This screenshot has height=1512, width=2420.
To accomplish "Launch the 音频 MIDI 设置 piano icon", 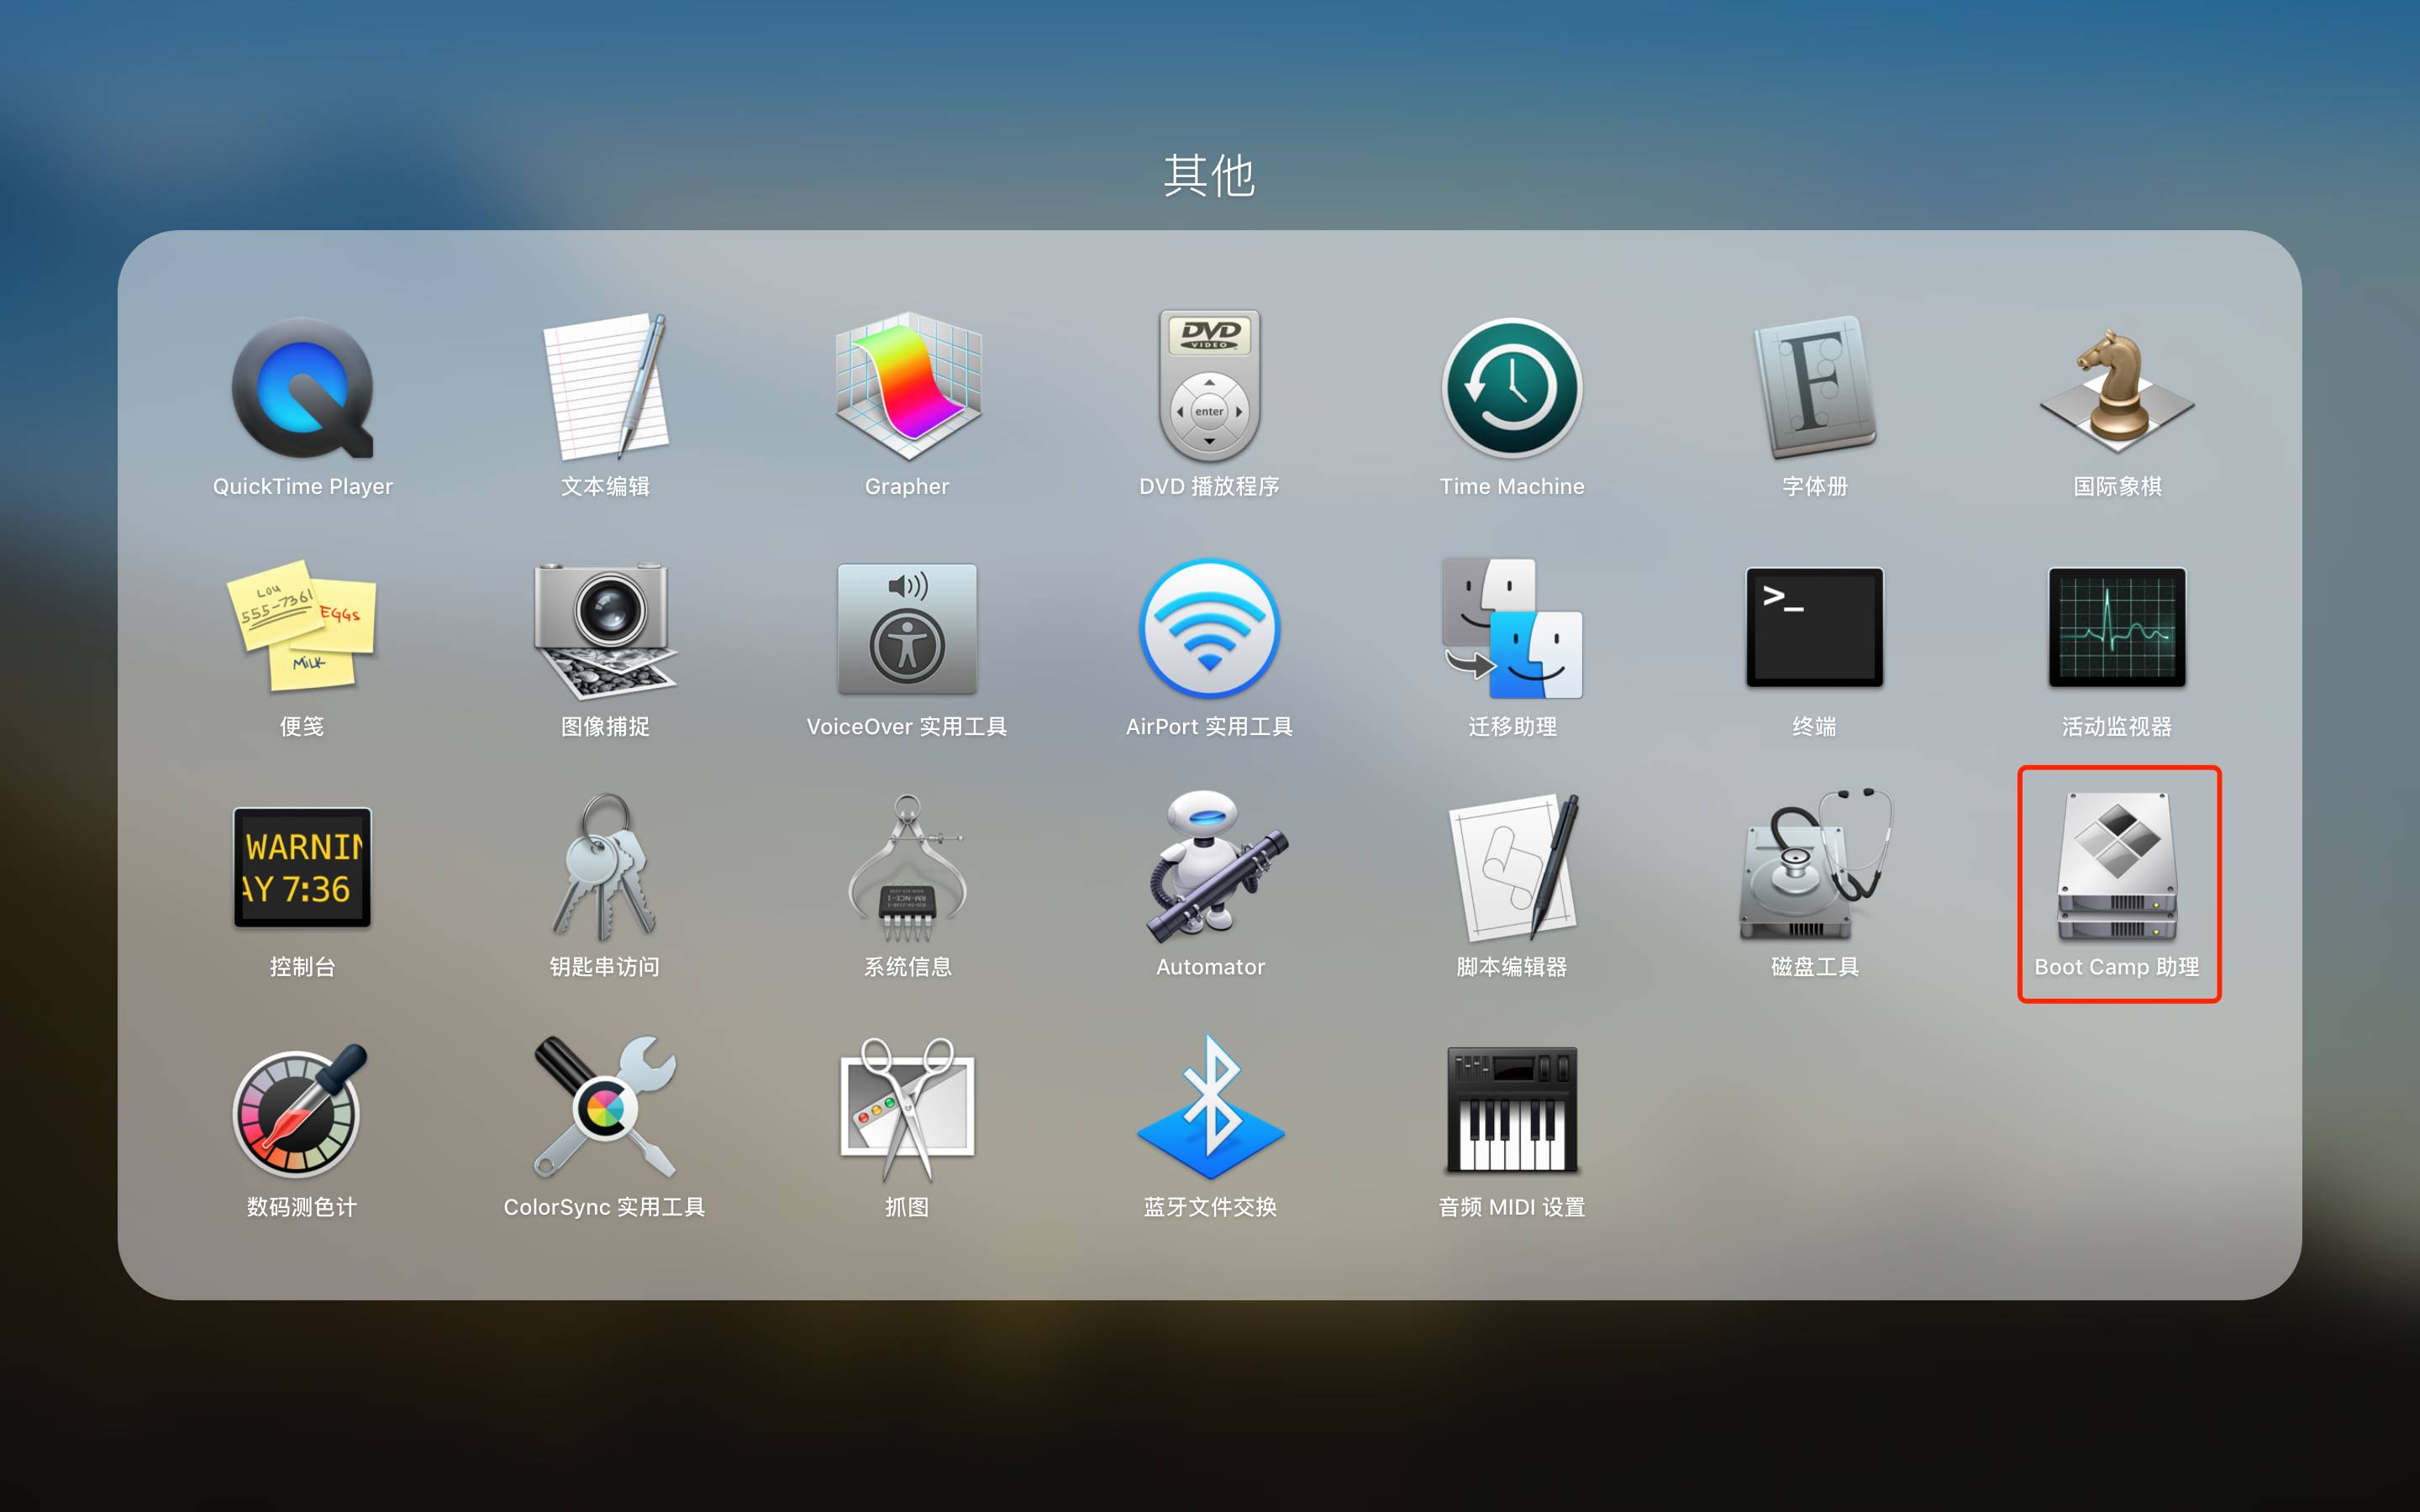I will point(1512,1109).
